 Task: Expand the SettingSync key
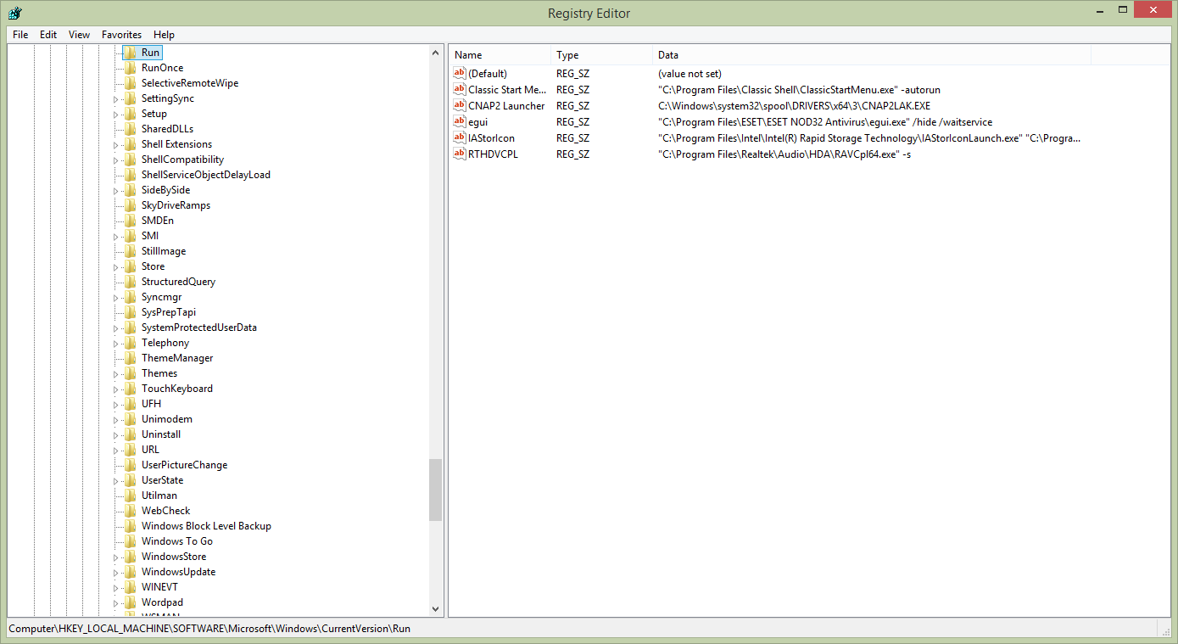coord(116,99)
